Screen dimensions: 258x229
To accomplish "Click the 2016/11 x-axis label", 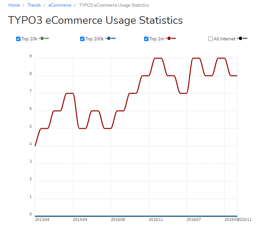I will click(156, 220).
